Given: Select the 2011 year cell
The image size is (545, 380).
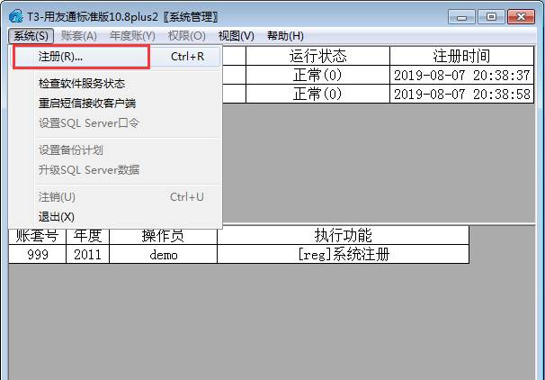Looking at the screenshot, I should (x=87, y=254).
